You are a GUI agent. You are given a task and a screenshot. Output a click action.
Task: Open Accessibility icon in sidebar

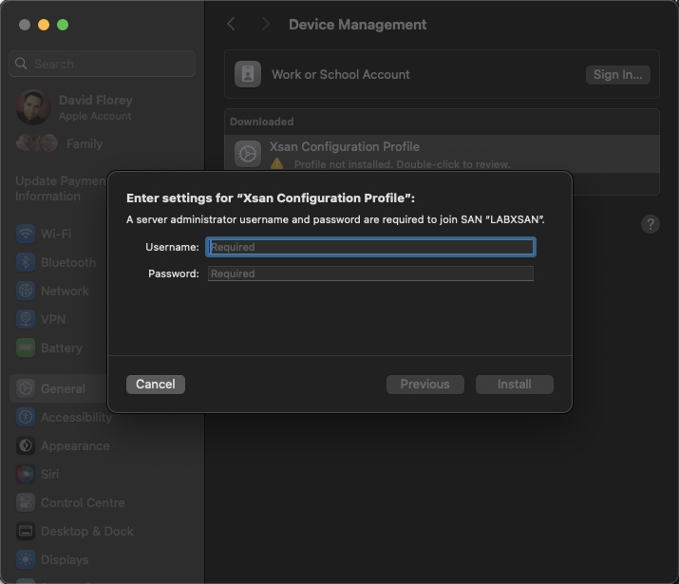[26, 417]
